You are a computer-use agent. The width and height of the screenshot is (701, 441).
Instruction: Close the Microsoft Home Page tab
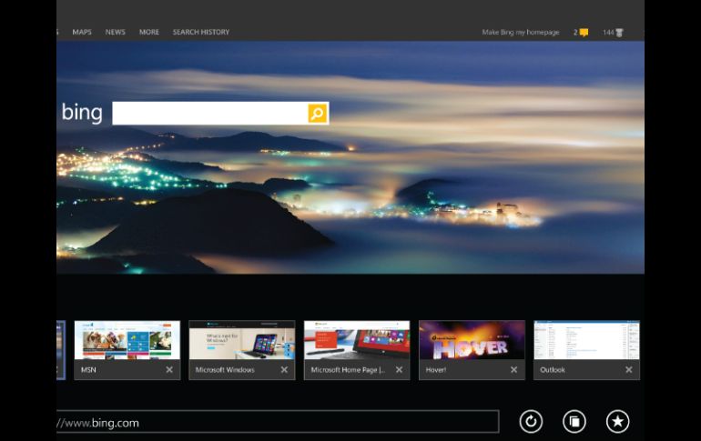[x=399, y=370]
